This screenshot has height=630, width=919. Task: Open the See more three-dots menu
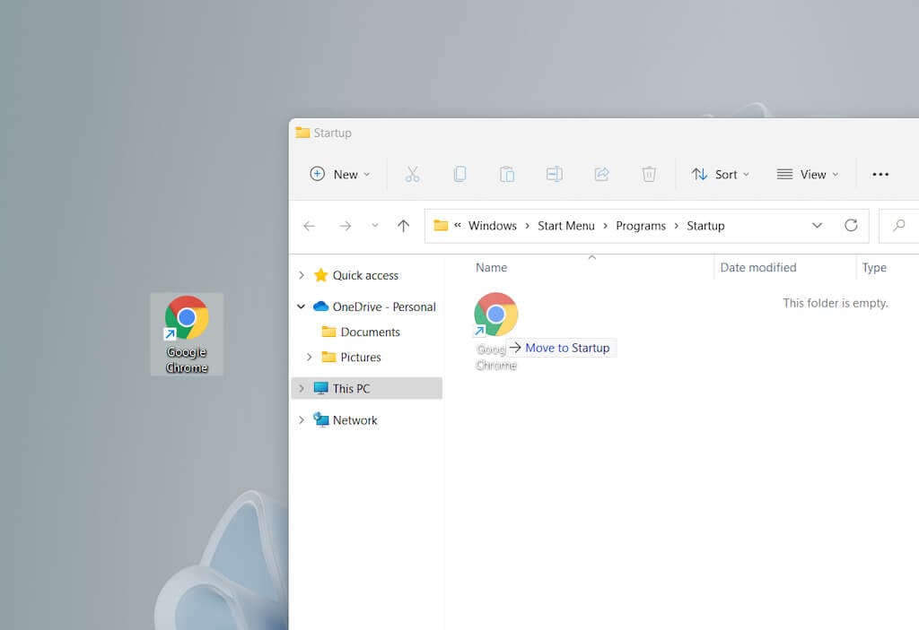click(880, 175)
